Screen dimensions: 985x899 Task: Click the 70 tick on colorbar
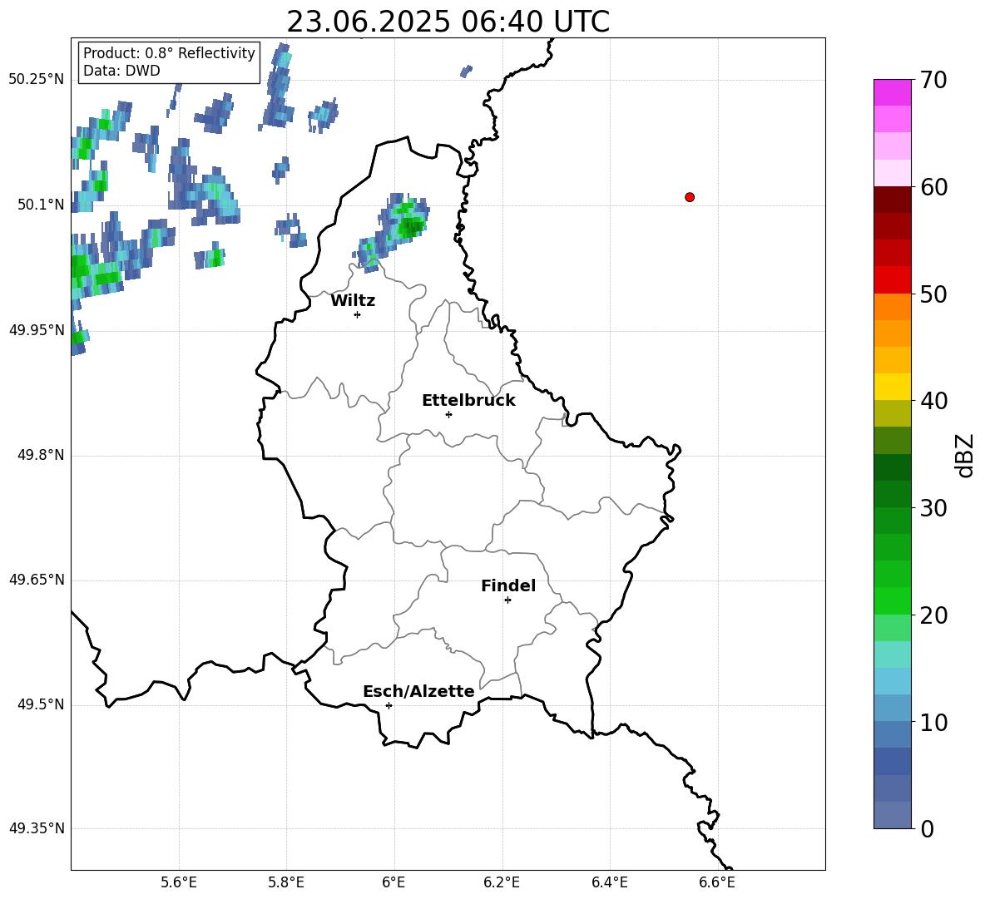point(933,80)
